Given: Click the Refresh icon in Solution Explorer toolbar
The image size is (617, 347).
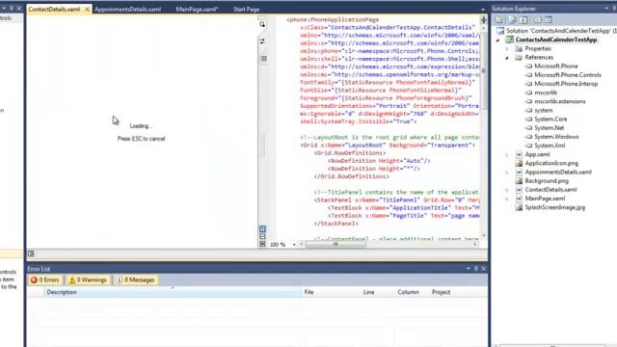Looking at the screenshot, I should 523,19.
